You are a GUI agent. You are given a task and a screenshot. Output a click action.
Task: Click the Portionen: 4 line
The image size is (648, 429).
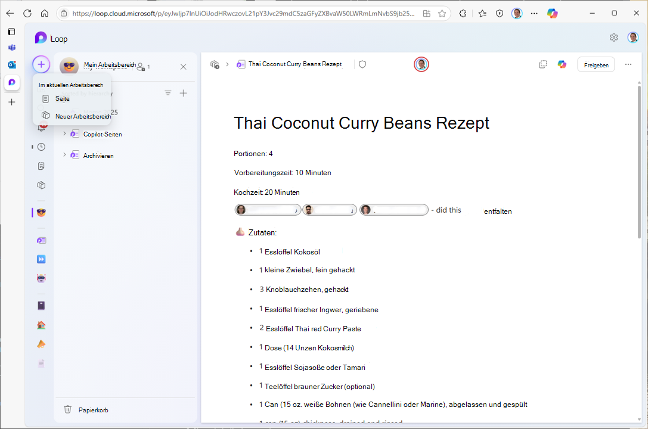253,154
